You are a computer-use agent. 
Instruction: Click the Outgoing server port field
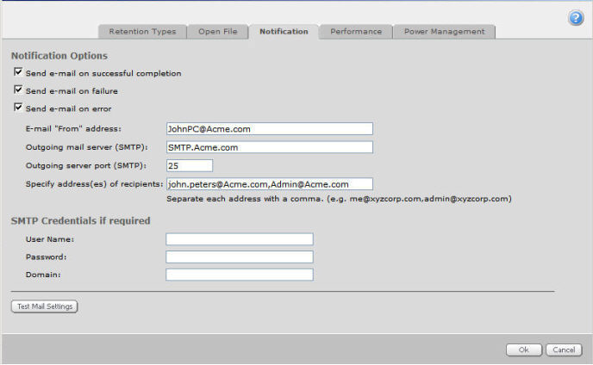(189, 165)
